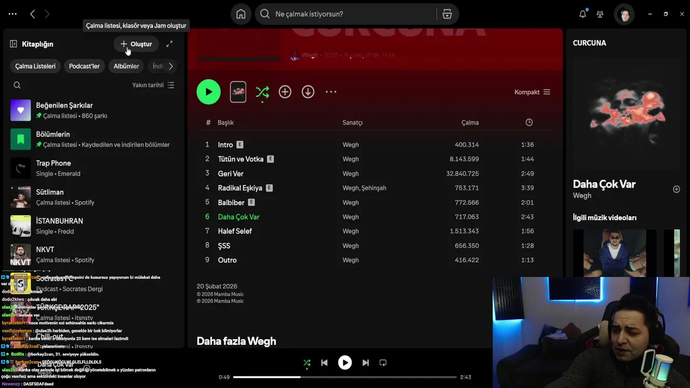The width and height of the screenshot is (690, 388).
Task: Open the profile avatar menu
Action: pos(625,14)
